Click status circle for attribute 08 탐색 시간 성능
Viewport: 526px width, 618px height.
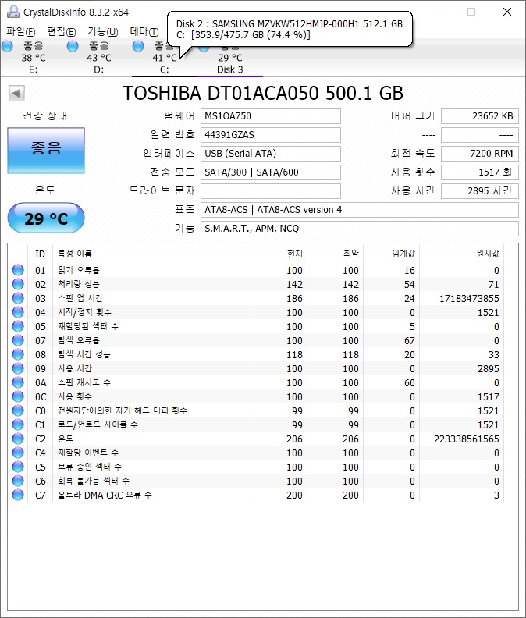click(x=18, y=354)
